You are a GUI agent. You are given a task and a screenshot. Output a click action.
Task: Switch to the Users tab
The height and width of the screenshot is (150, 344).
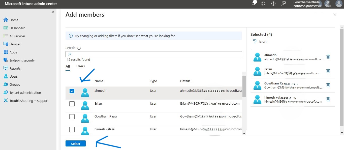tap(80, 66)
